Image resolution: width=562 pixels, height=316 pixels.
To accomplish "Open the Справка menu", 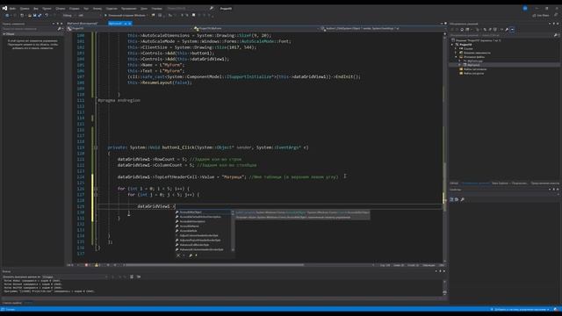I will click(x=156, y=8).
